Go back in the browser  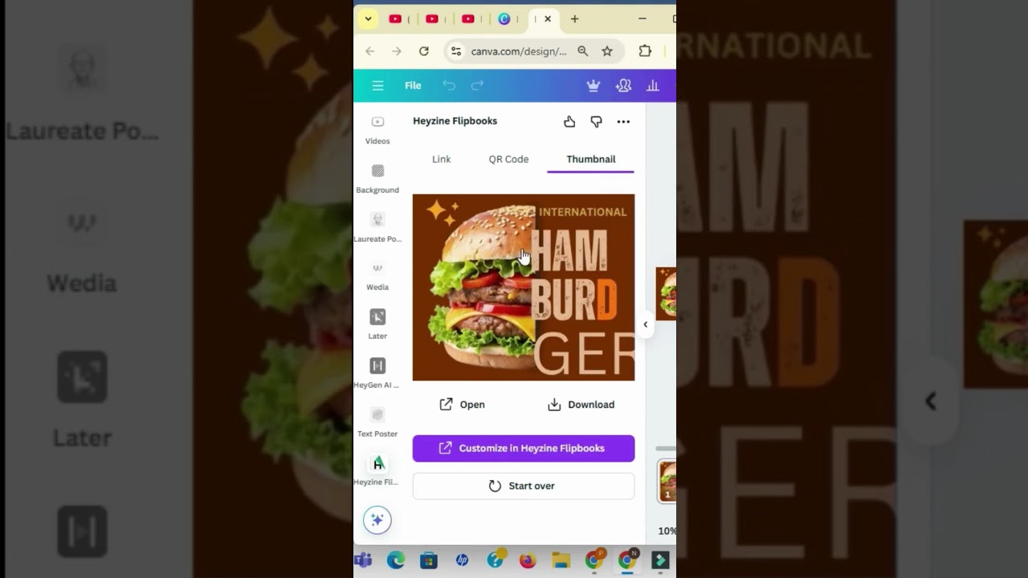coord(369,51)
